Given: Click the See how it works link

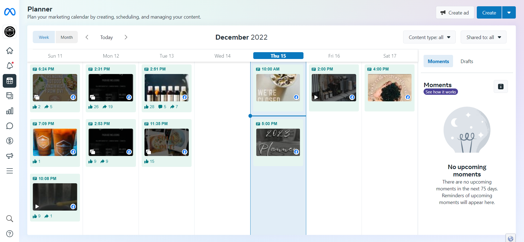Looking at the screenshot, I should [x=441, y=92].
